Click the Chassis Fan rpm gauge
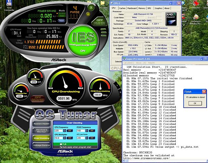This screenshot has width=208, height=163. 21,92
